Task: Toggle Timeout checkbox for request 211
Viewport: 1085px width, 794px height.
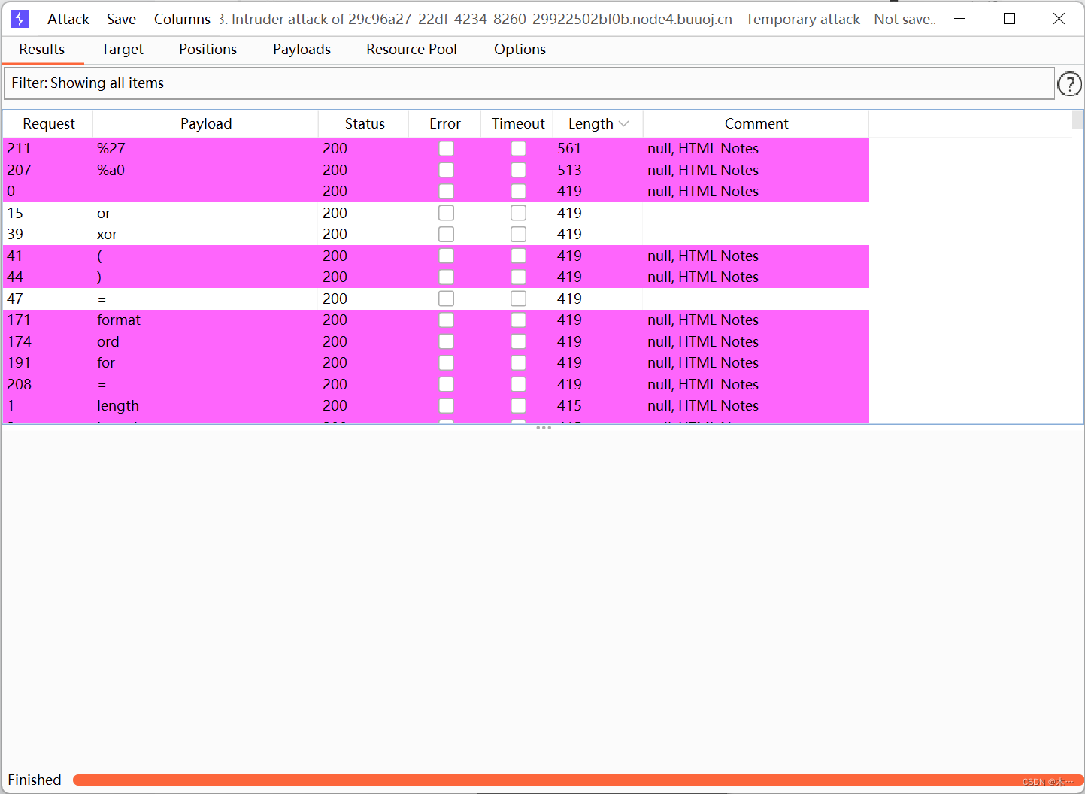Action: 518,149
